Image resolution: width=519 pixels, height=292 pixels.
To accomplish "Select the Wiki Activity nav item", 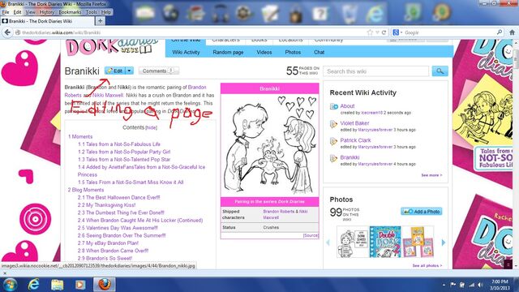I will 186,52.
